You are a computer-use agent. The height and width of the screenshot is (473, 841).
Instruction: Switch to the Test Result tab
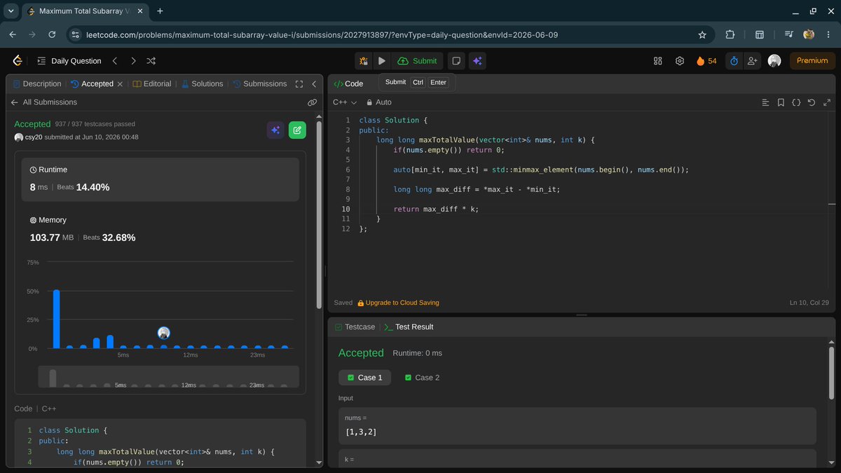409,327
